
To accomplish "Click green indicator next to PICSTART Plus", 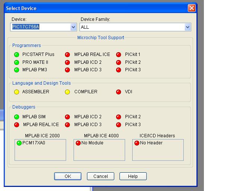I will pyautogui.click(x=16, y=54).
